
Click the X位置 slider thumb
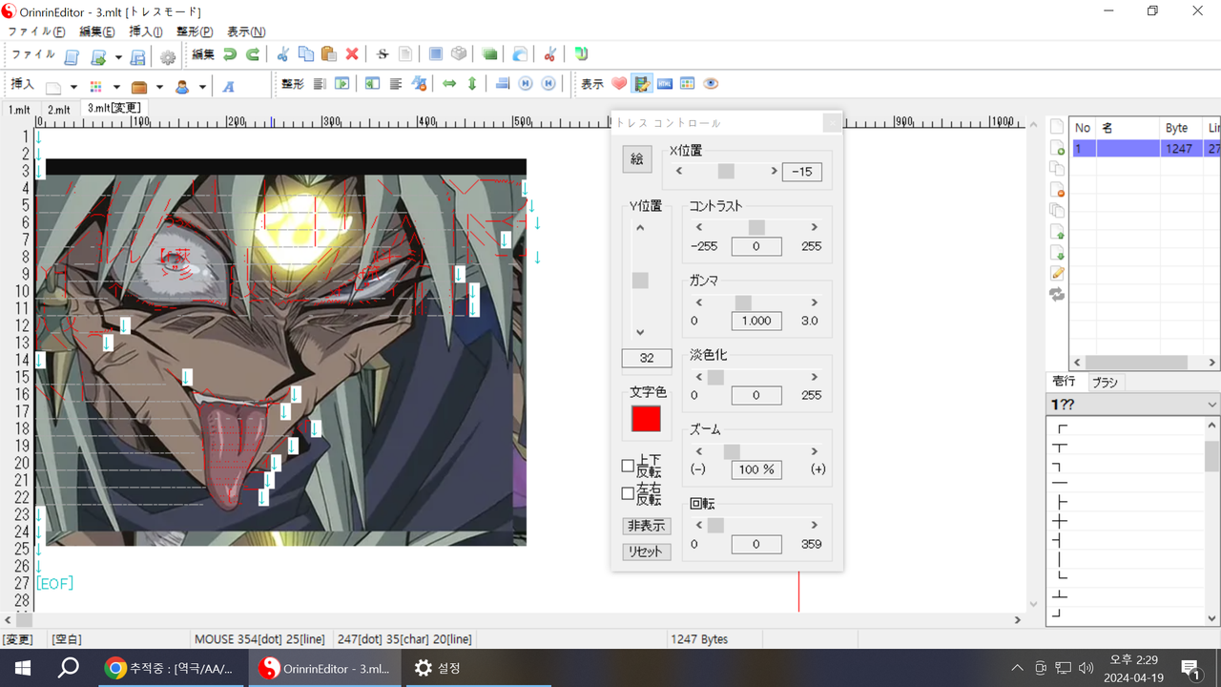tap(726, 171)
